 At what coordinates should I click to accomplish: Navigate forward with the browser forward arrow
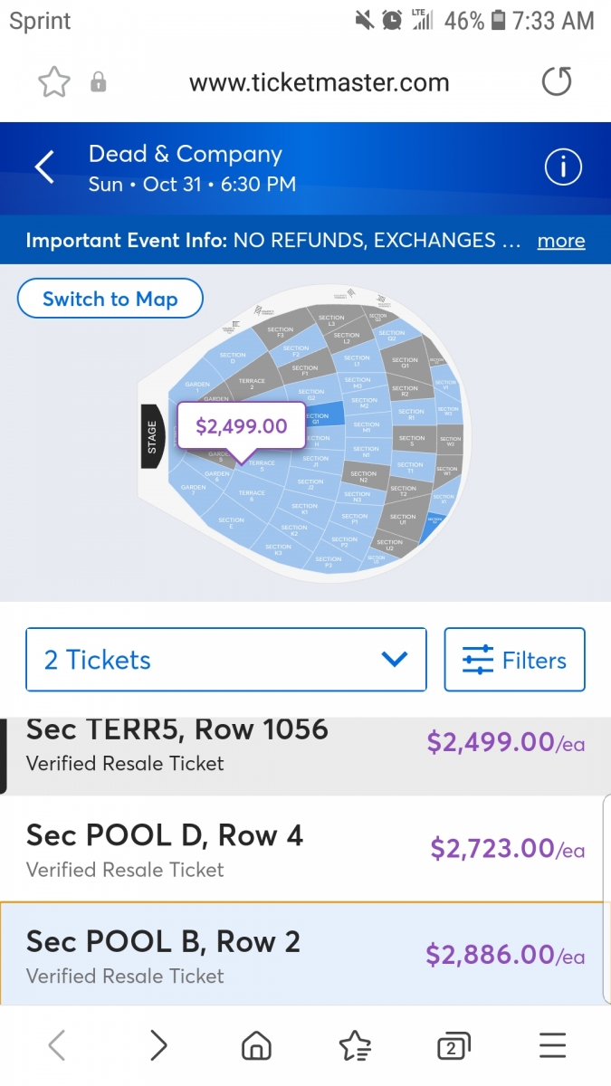point(158,1046)
